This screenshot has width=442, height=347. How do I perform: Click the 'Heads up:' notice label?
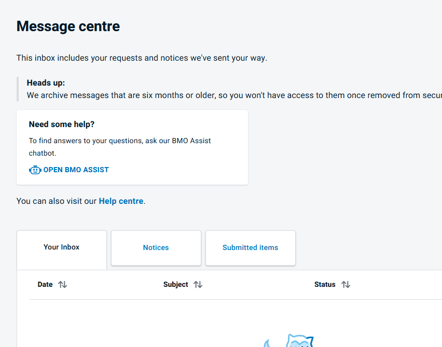46,83
